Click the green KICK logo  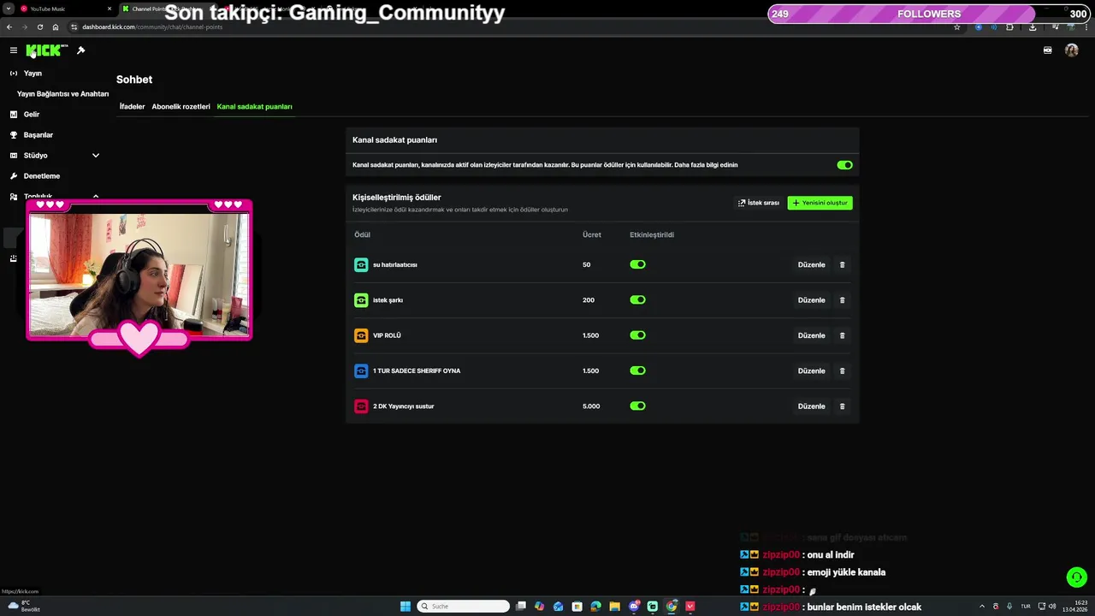click(x=44, y=50)
